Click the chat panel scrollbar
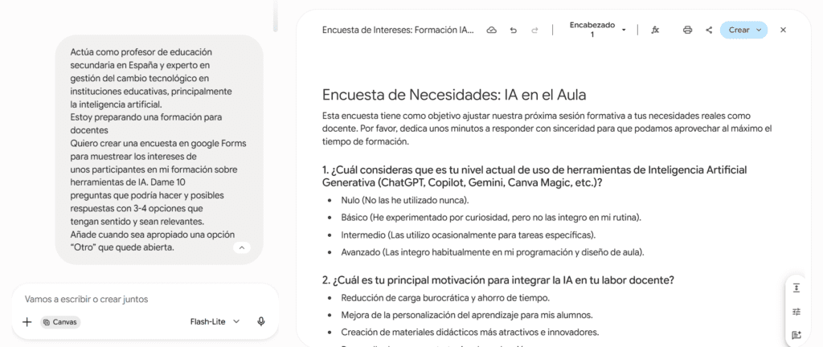Image resolution: width=823 pixels, height=347 pixels. click(x=276, y=16)
